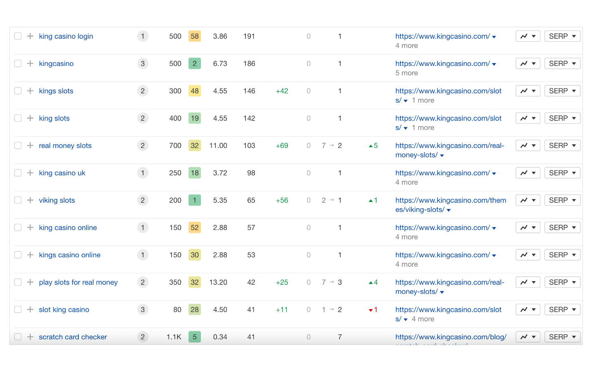
Task: Expand the 'king casino login' row with plus icon
Action: pos(30,36)
